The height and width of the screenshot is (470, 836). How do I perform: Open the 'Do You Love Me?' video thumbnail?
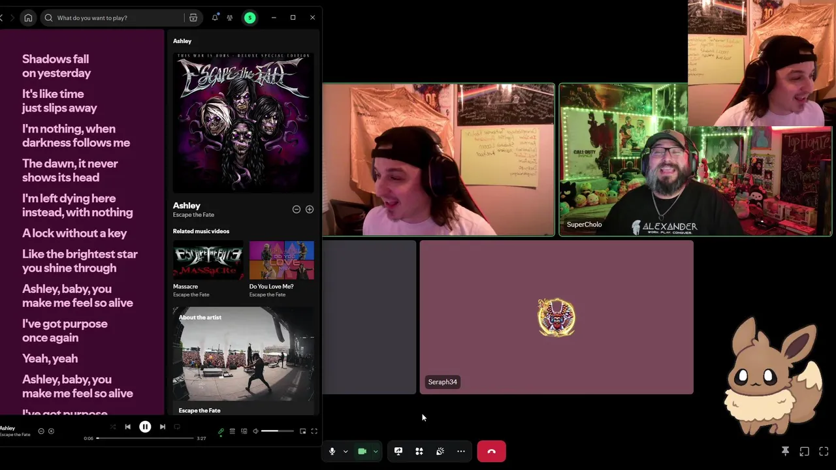click(281, 260)
